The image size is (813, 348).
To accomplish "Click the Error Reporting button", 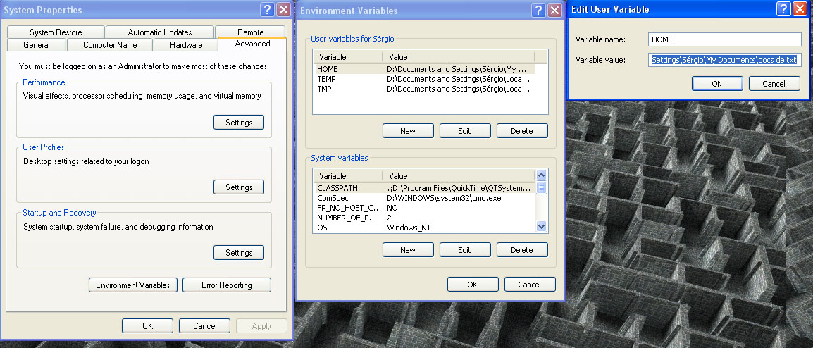I will coord(227,285).
